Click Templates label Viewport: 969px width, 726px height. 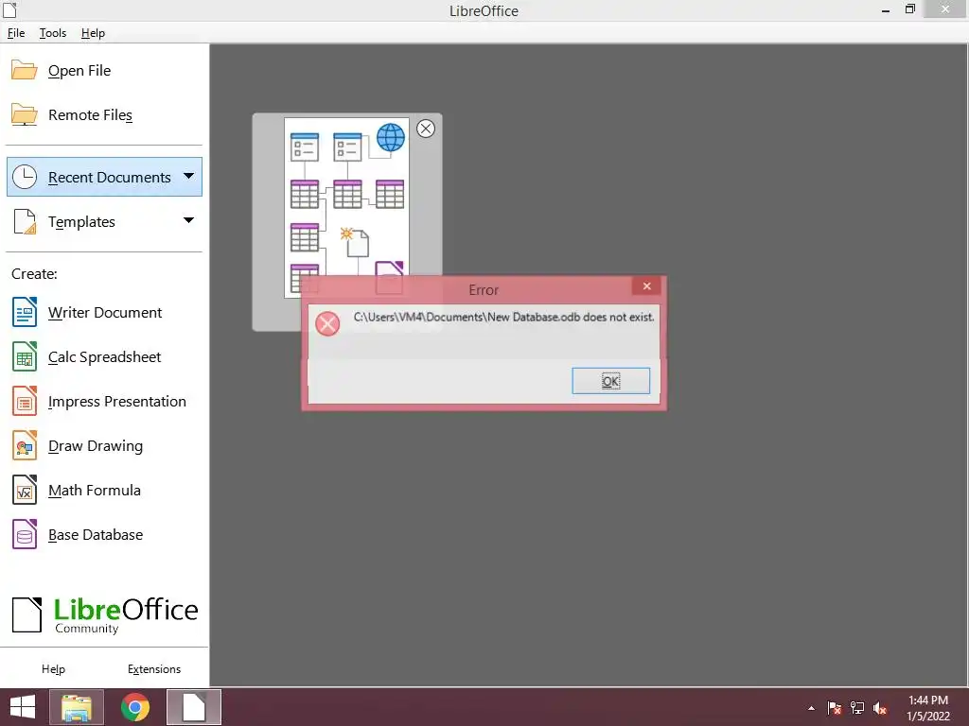pos(81,221)
